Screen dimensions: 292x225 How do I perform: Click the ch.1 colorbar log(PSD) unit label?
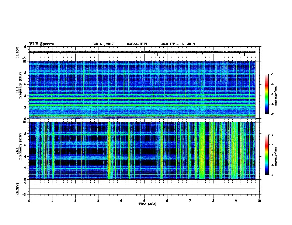click(276, 96)
